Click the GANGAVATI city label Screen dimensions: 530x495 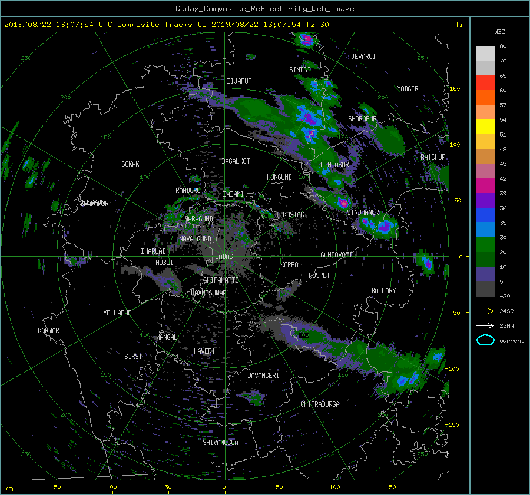point(336,255)
